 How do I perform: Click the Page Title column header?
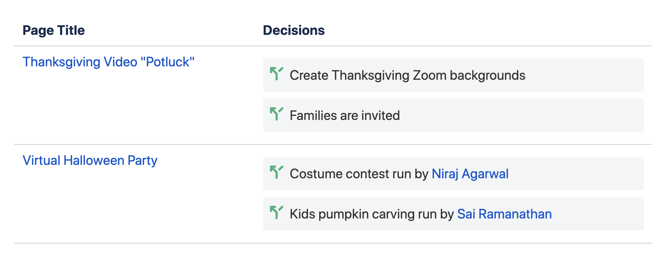54,30
